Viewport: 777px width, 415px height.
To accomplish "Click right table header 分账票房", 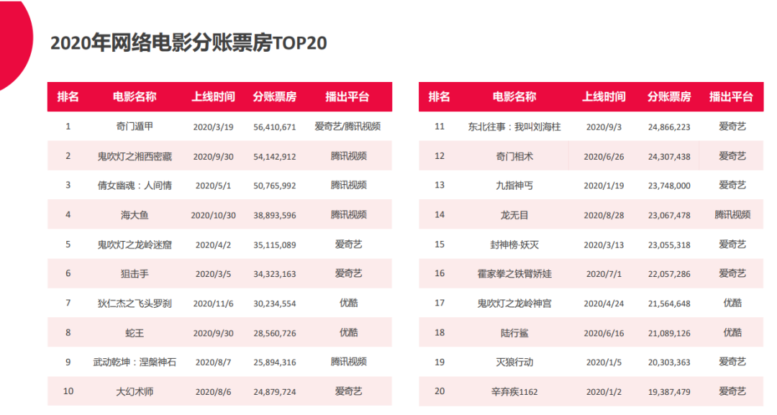I will tap(669, 96).
